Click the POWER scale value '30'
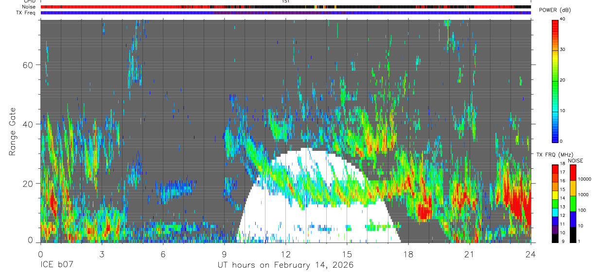Screen dimensions: 597x275 click(x=562, y=49)
